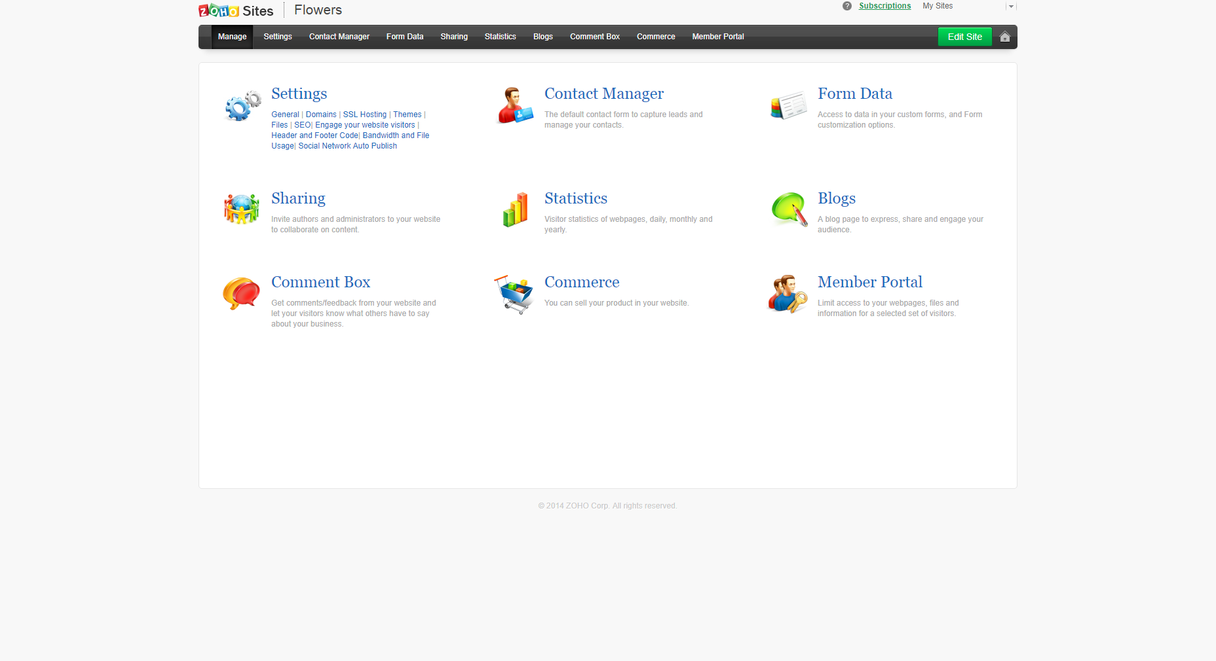Screen dimensions: 1216x661
Task: Click the Blogs speech bubble pencil icon
Action: pos(789,209)
